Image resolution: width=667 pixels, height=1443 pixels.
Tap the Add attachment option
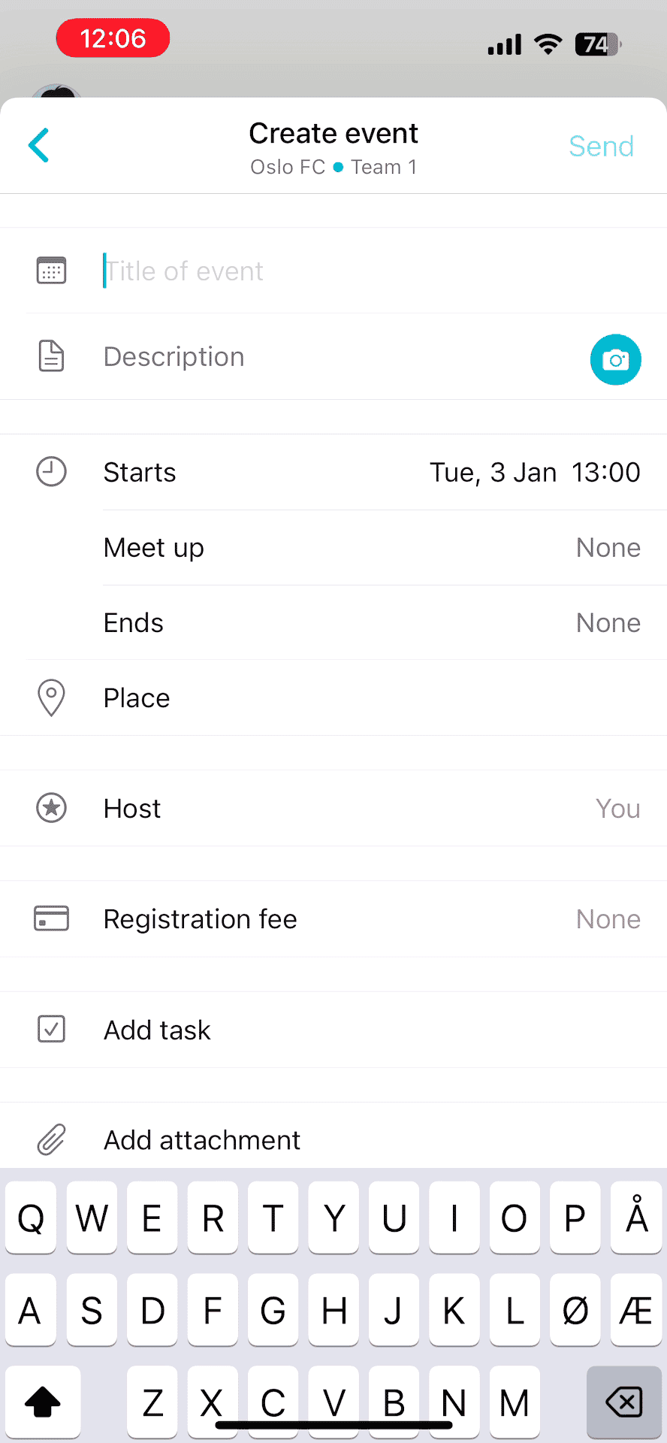(202, 1140)
